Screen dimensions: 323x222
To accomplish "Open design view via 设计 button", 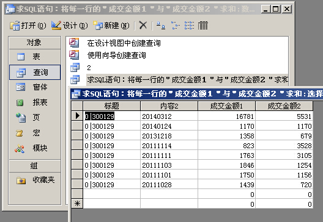I will [70, 26].
